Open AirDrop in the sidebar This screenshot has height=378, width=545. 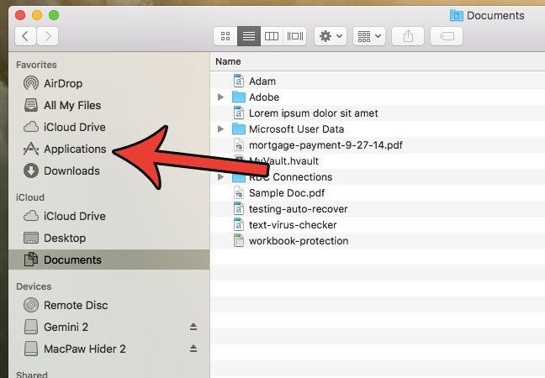[x=63, y=83]
